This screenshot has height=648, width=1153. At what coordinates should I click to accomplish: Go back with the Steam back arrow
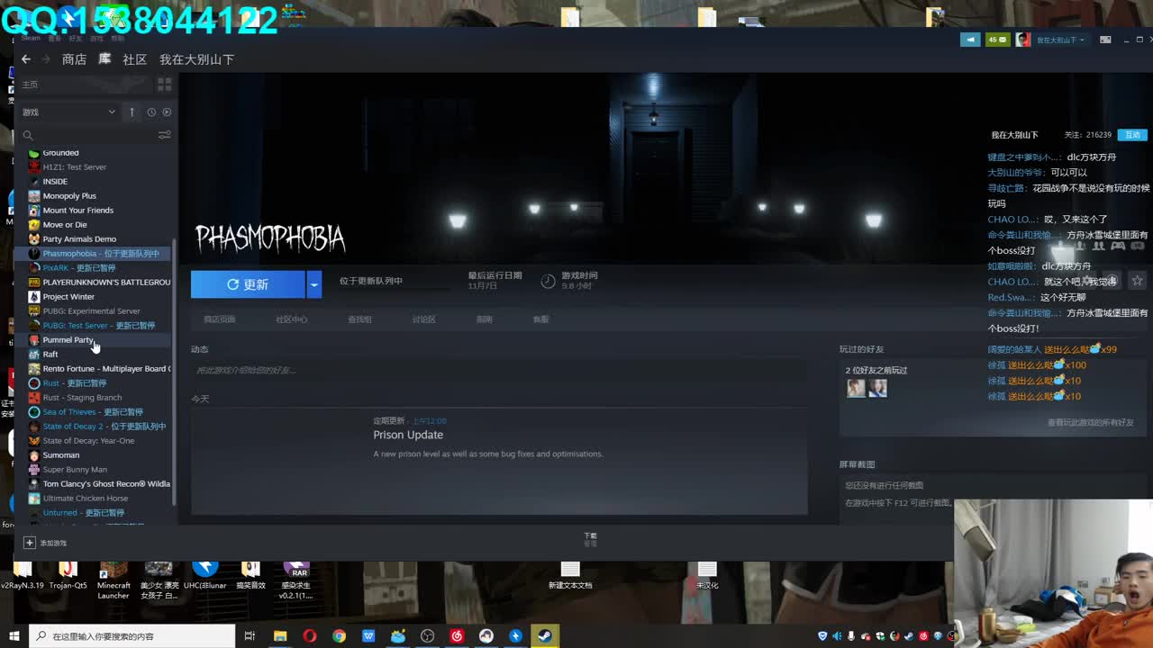click(x=25, y=59)
